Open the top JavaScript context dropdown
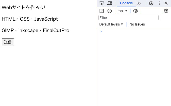 tap(122, 11)
